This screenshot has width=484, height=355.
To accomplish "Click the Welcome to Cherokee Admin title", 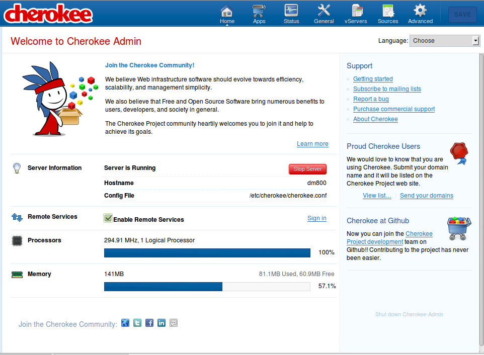I will tap(76, 41).
